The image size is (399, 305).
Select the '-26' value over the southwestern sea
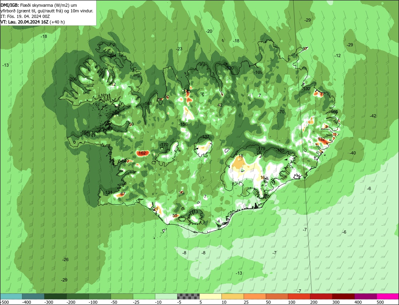[x=65, y=259]
